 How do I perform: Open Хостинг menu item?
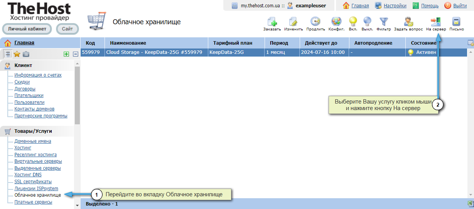click(x=23, y=148)
